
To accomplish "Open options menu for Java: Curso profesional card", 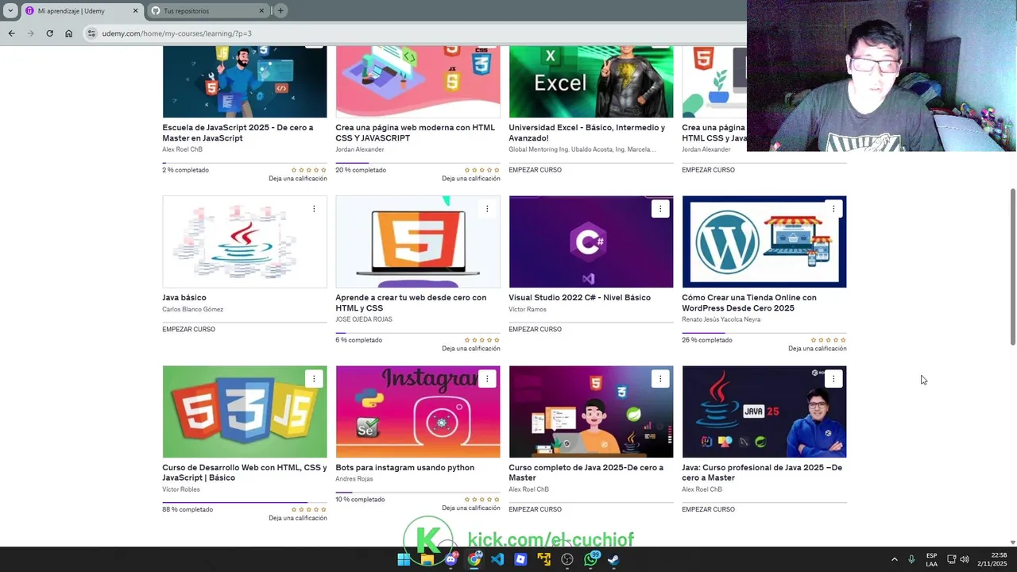I will [833, 379].
